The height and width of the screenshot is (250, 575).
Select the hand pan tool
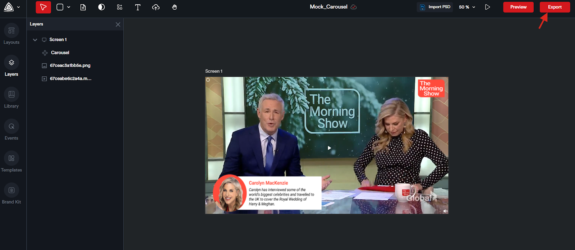click(x=174, y=7)
